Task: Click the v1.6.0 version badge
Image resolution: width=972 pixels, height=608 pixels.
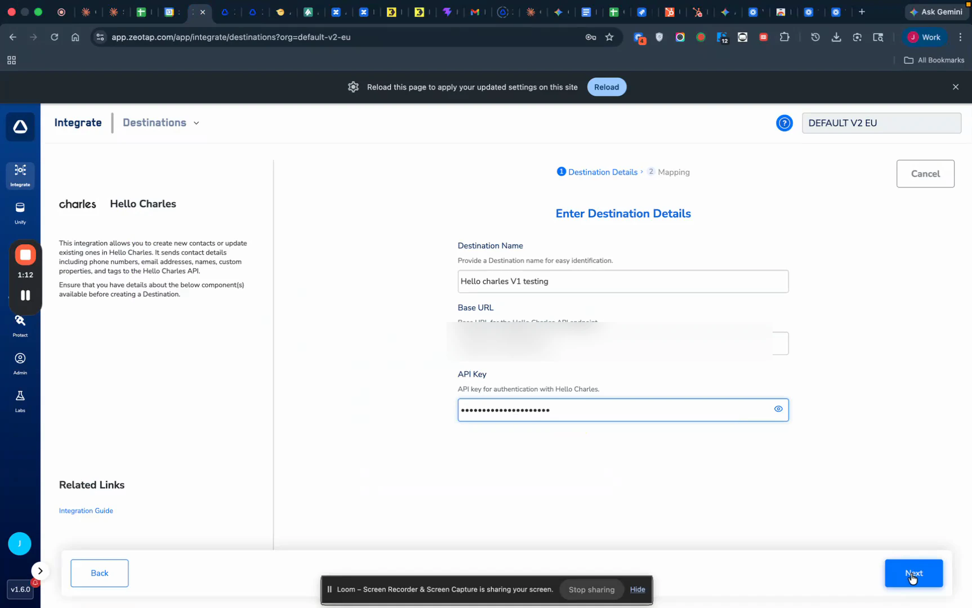Action: 20,589
